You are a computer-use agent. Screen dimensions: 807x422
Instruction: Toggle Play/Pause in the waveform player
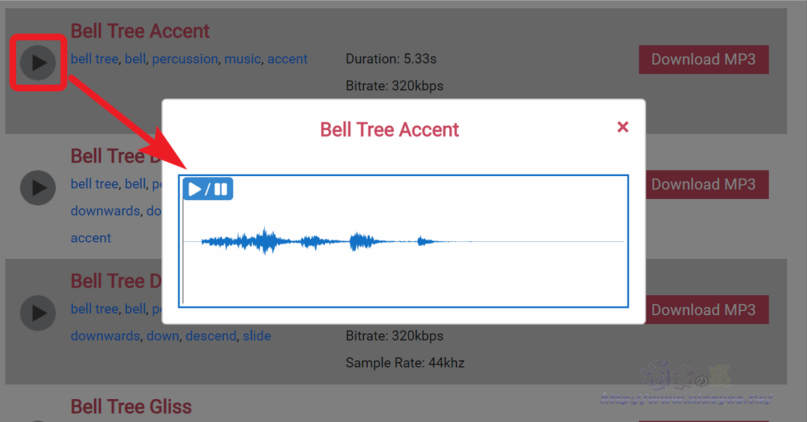[208, 189]
